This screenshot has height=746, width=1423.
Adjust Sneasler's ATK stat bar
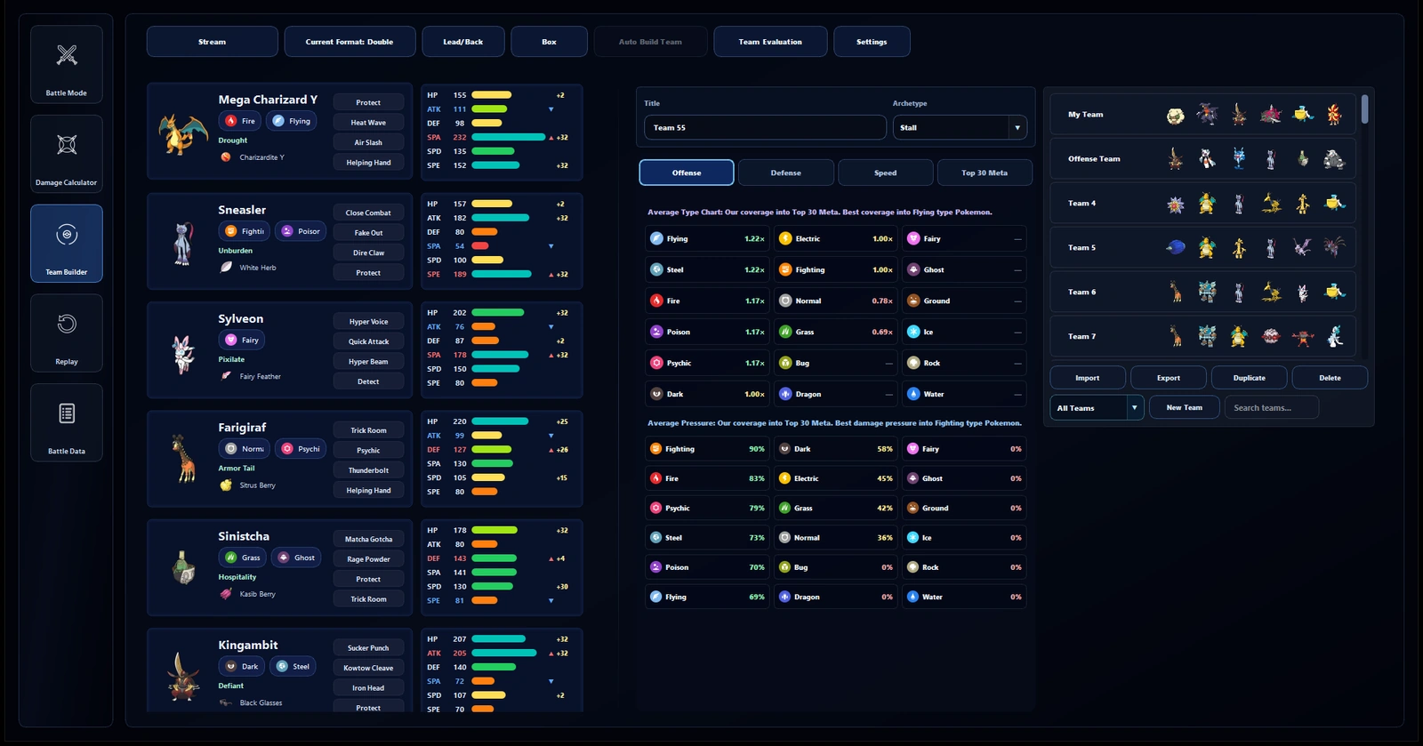pos(501,218)
